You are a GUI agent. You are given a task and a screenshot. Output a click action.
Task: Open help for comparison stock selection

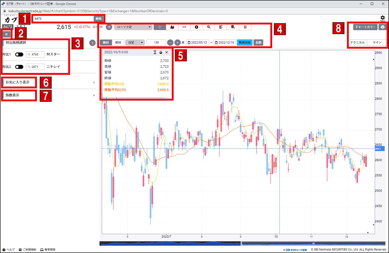(x=92, y=43)
